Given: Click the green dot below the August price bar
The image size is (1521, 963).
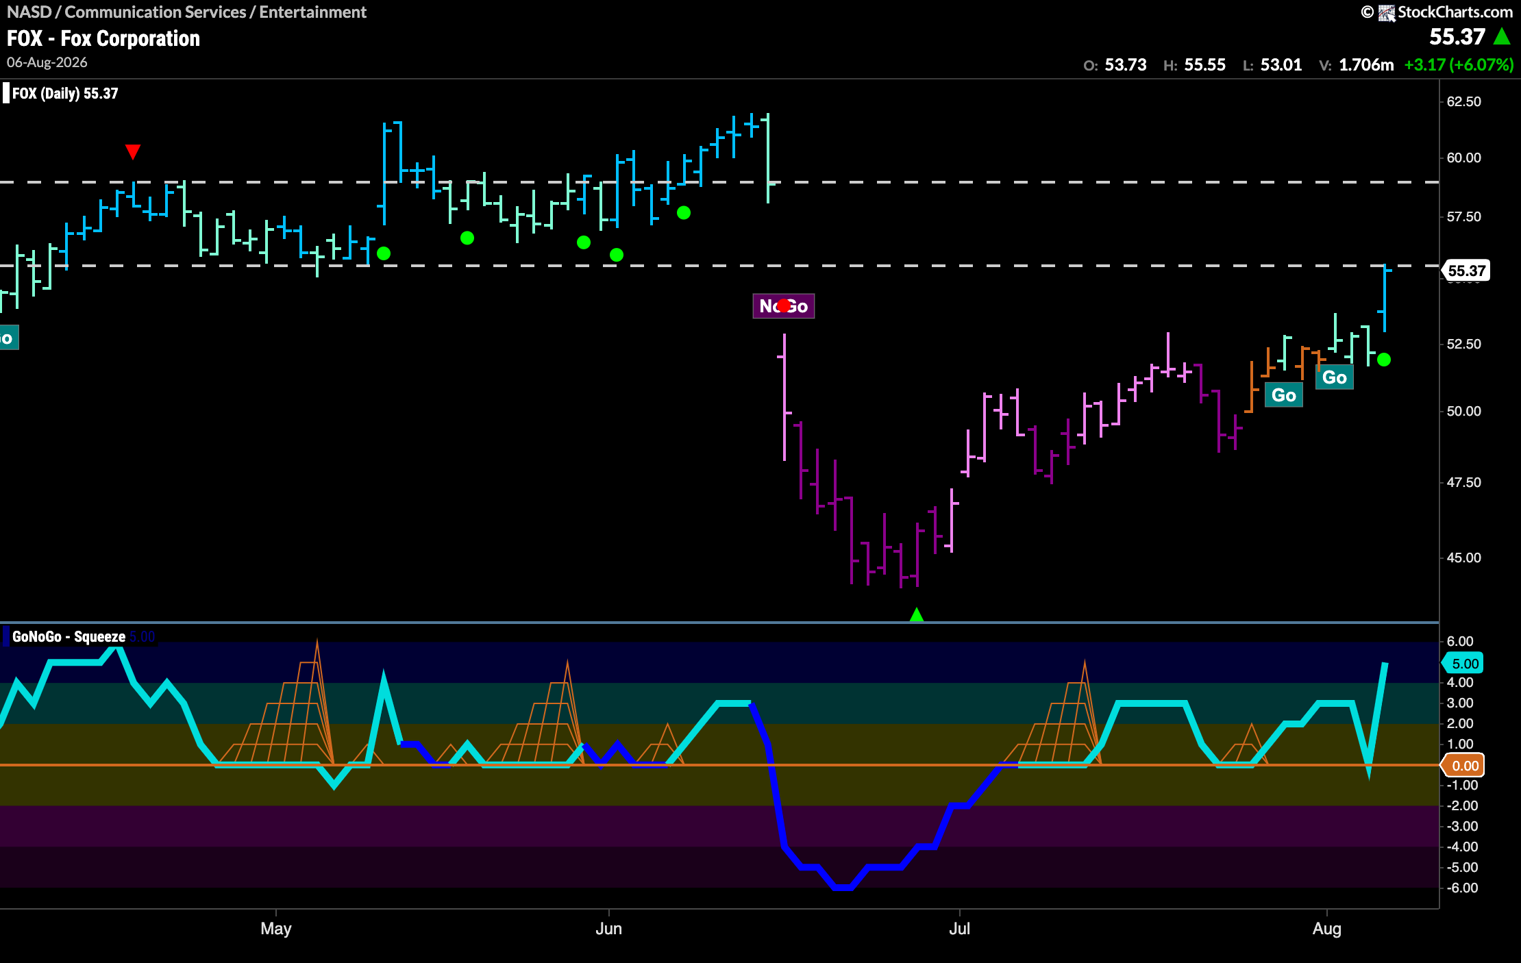Looking at the screenshot, I should click(1384, 360).
